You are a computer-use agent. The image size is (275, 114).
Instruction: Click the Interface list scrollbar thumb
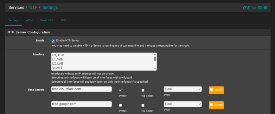[x=155, y=59]
